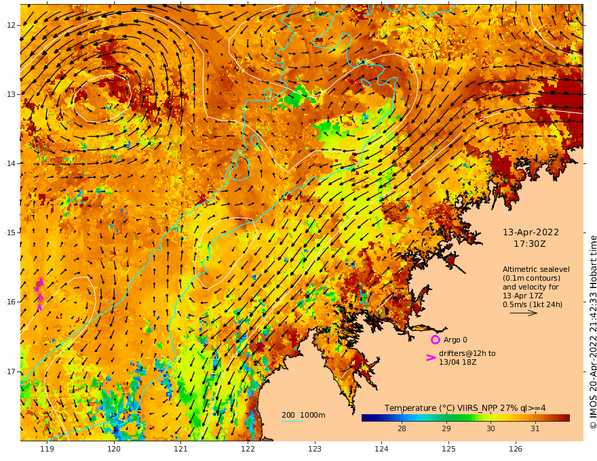597x461 pixels.
Task: Click the 'drifters@12h to' legend label
Action: (467, 353)
